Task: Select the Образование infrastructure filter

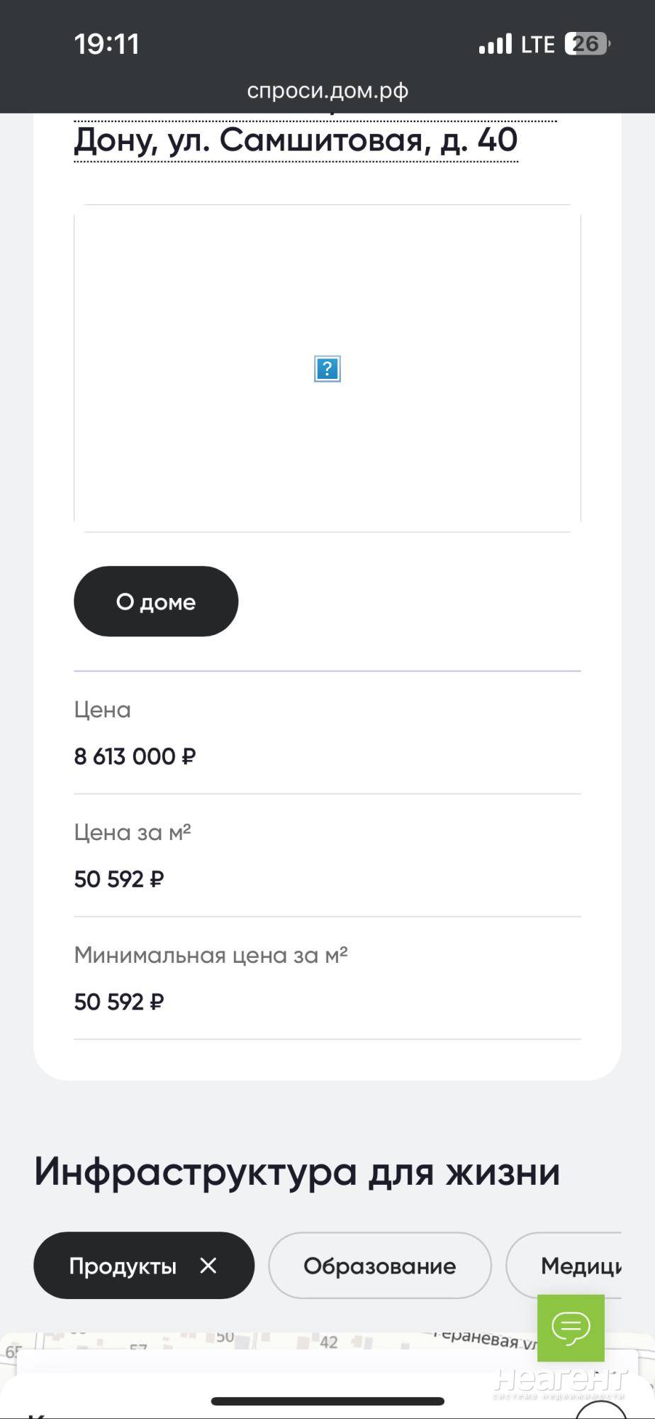Action: pyautogui.click(x=379, y=1266)
